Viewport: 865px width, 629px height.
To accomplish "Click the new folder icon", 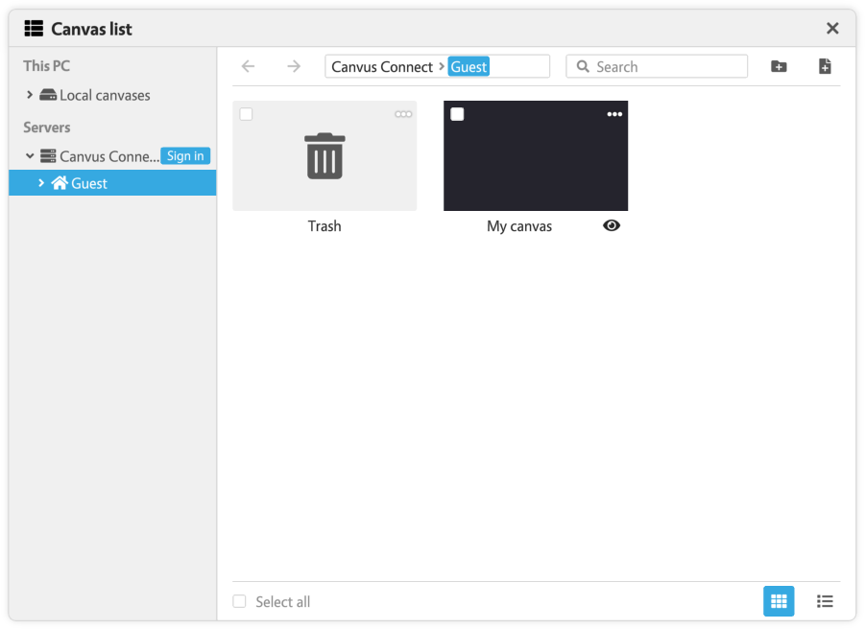I will pos(779,66).
